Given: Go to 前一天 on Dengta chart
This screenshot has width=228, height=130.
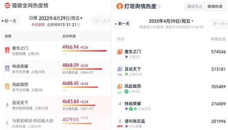Looking at the screenshot, I should pos(123,24).
